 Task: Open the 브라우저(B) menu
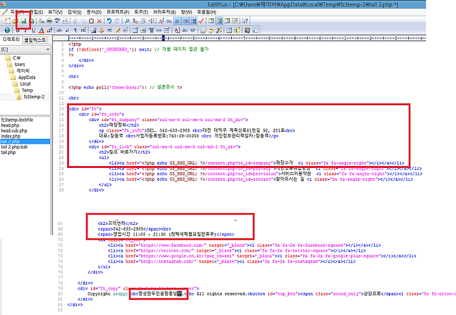pyautogui.click(x=164, y=12)
